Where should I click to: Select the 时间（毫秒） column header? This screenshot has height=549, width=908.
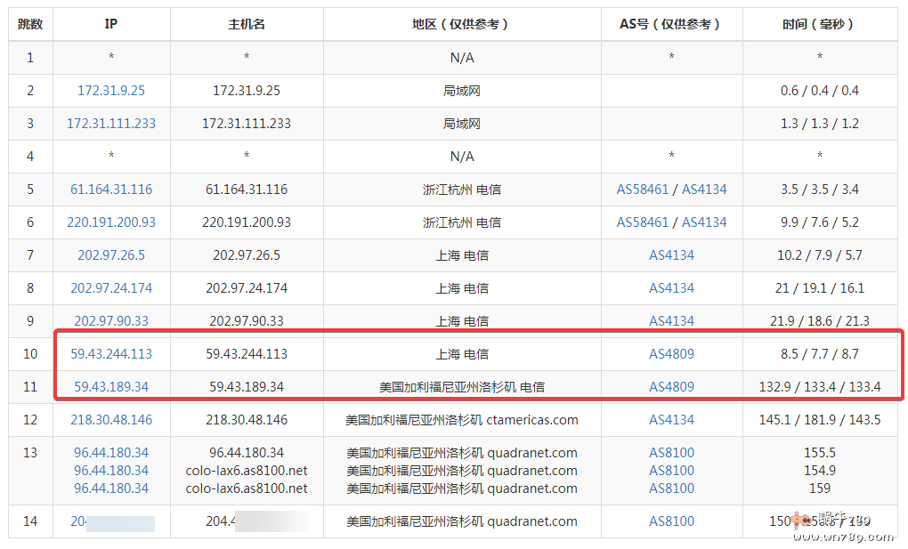pyautogui.click(x=819, y=24)
